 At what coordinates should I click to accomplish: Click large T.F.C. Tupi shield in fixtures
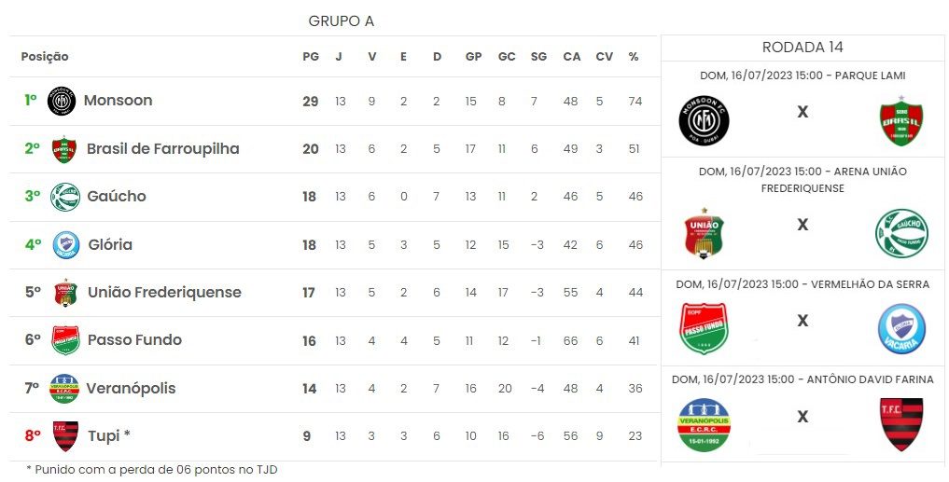901,424
